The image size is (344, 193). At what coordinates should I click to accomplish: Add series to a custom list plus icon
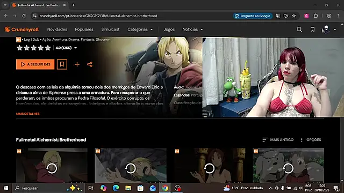(x=77, y=64)
